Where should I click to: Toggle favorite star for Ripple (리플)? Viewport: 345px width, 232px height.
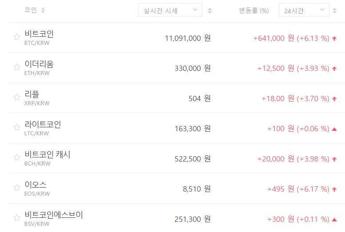[x=17, y=97]
